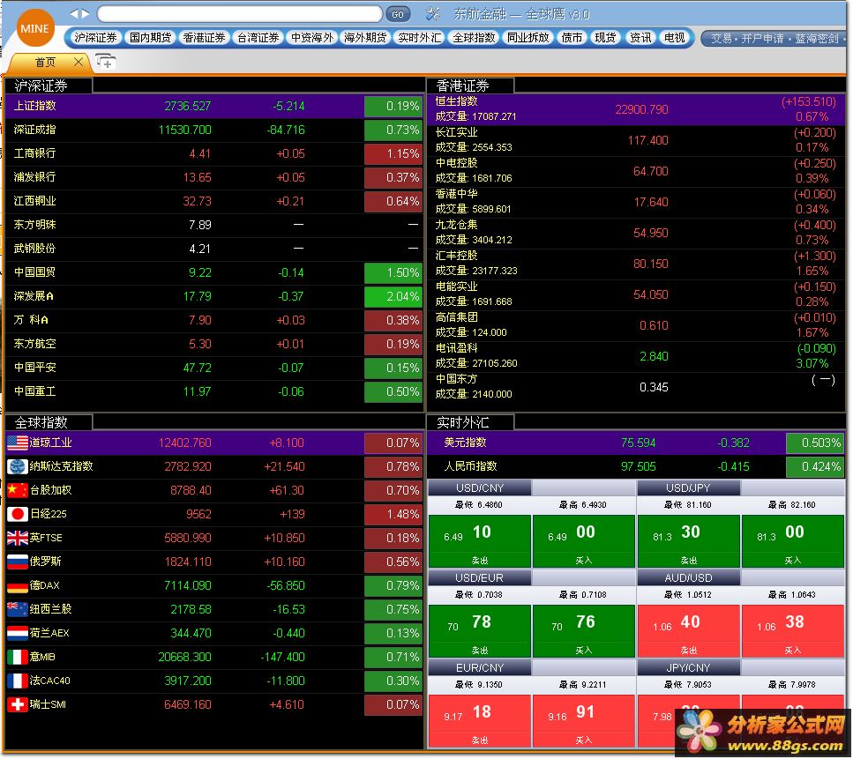This screenshot has width=853, height=759.
Task: Open the 债市 menu
Action: pos(572,38)
